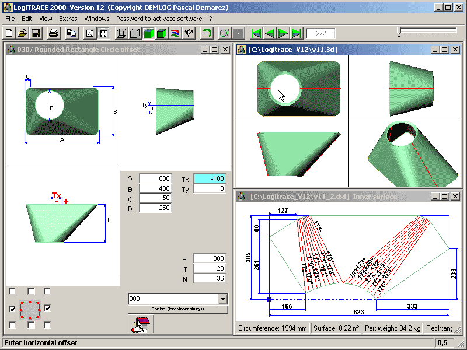Click the N field showing 36
Image resolution: width=467 pixels, height=350 pixels.
click(x=210, y=278)
